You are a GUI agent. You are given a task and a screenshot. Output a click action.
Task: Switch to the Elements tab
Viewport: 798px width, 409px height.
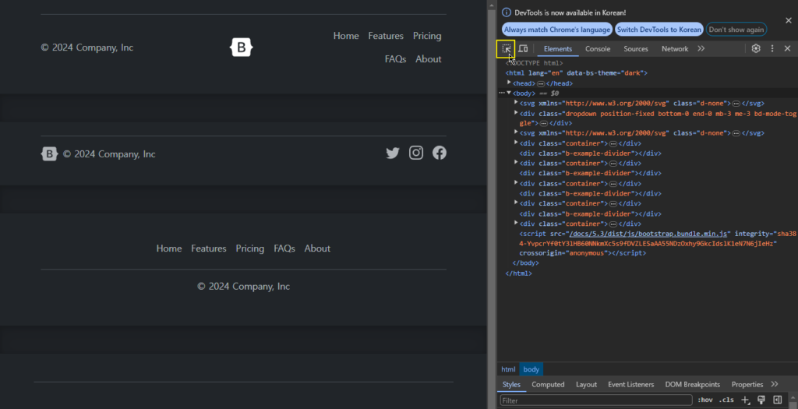coord(558,49)
